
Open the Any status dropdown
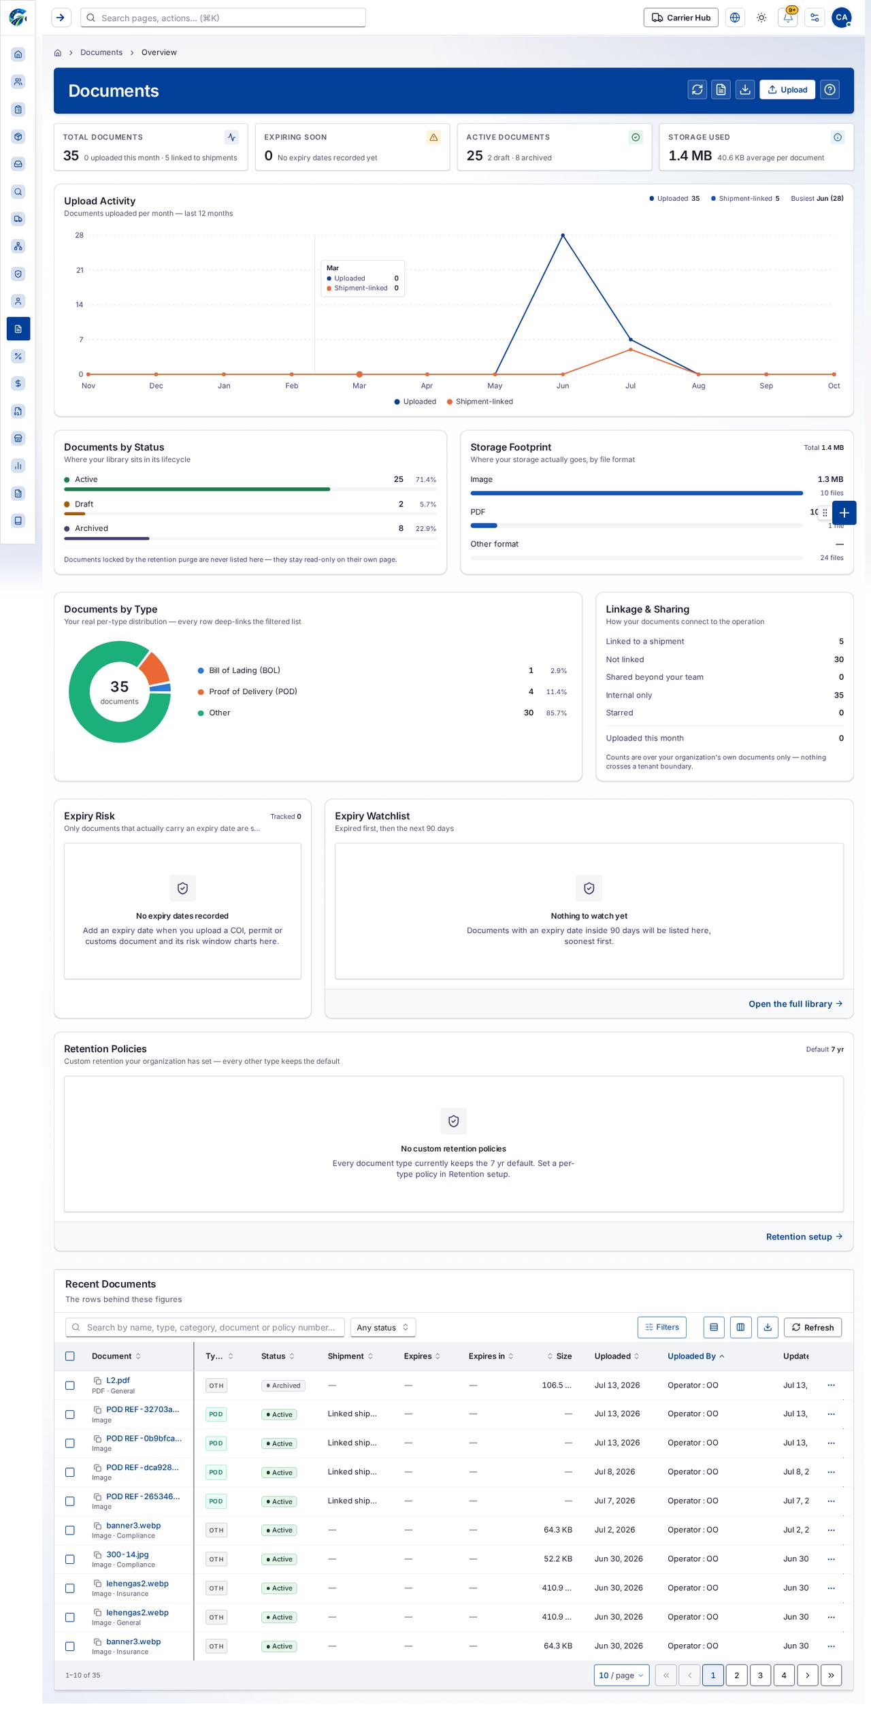(x=382, y=1327)
